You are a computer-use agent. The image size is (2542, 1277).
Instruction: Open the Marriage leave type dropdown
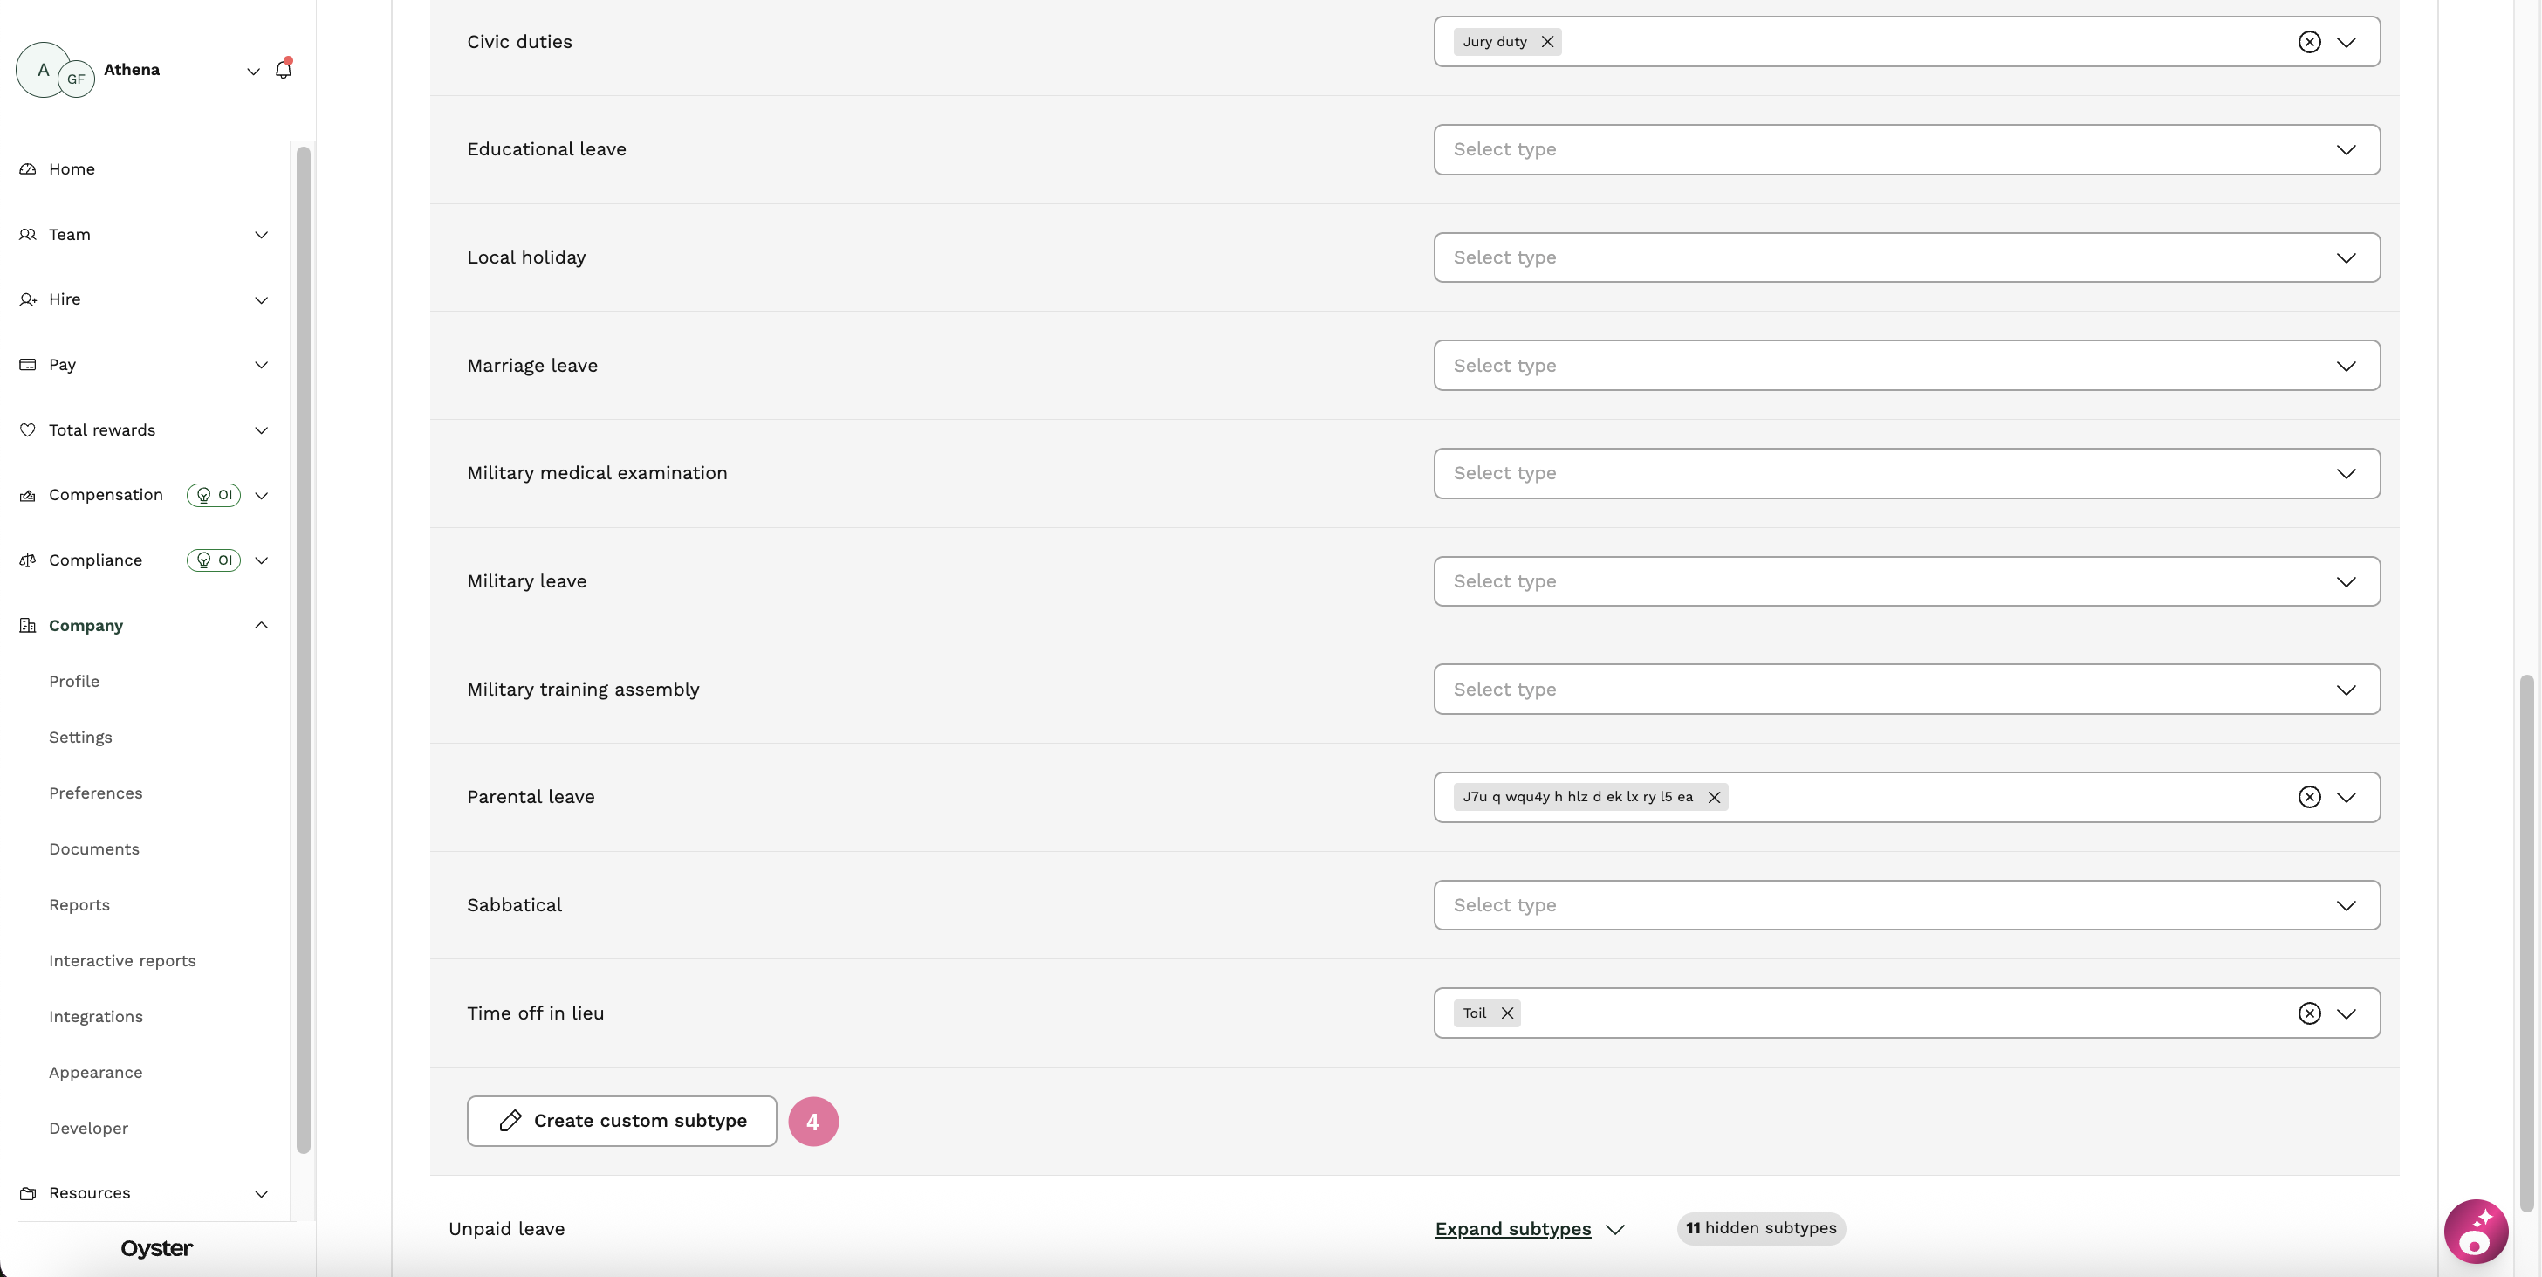tap(1907, 365)
